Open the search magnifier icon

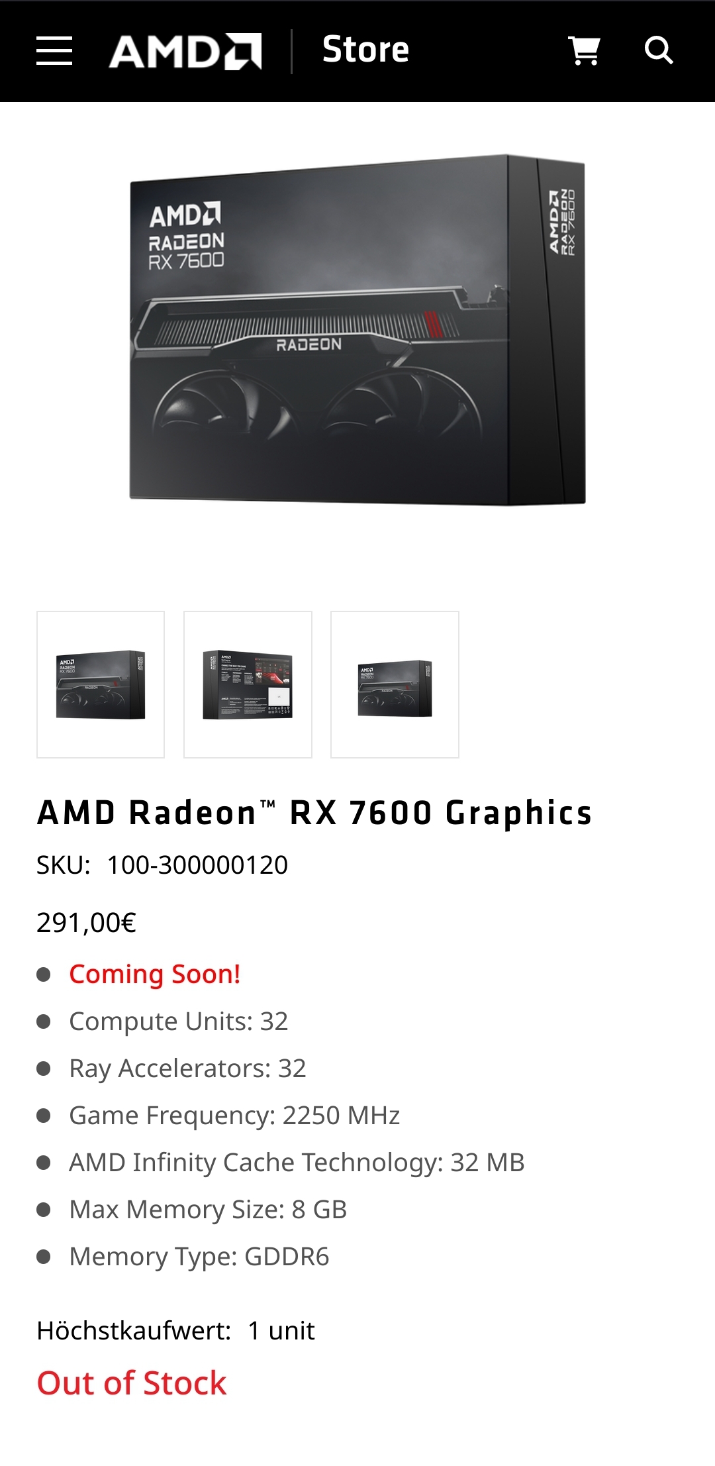point(659,50)
